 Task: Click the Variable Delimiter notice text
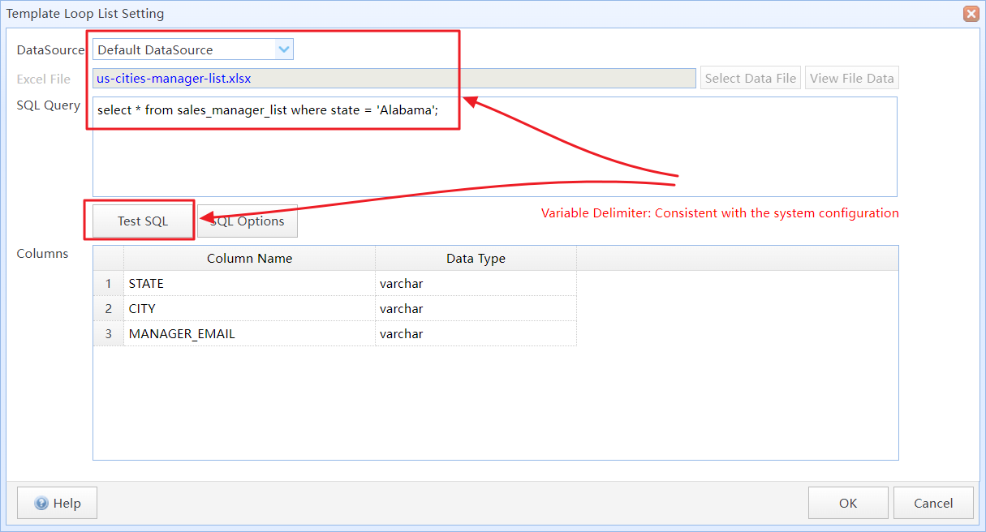tap(720, 213)
